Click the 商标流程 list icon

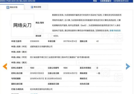(x=32, y=7)
